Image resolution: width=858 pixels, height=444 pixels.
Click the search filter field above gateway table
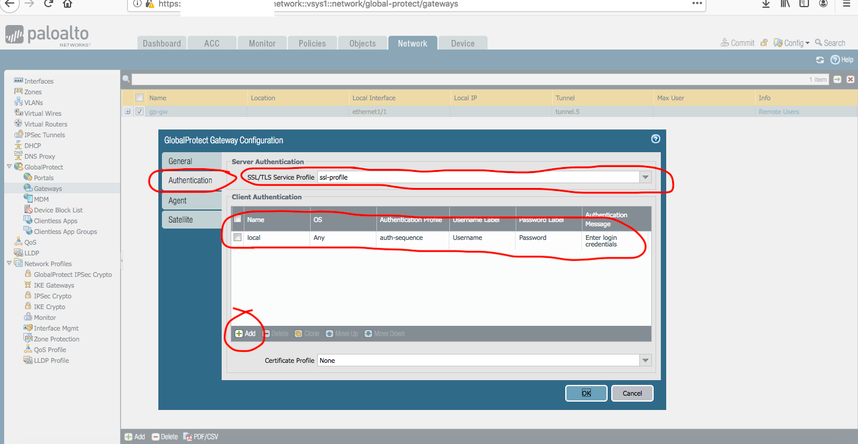[466, 79]
